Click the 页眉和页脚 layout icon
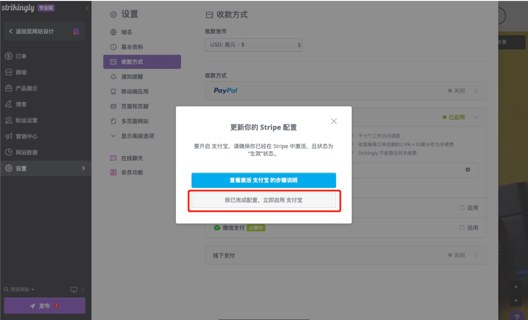This screenshot has width=528, height=320. [x=113, y=106]
